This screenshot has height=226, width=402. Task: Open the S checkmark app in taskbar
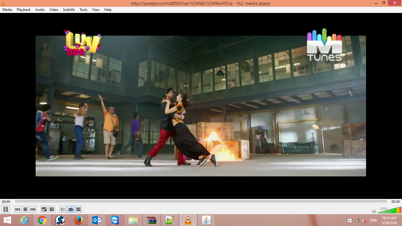(60, 220)
